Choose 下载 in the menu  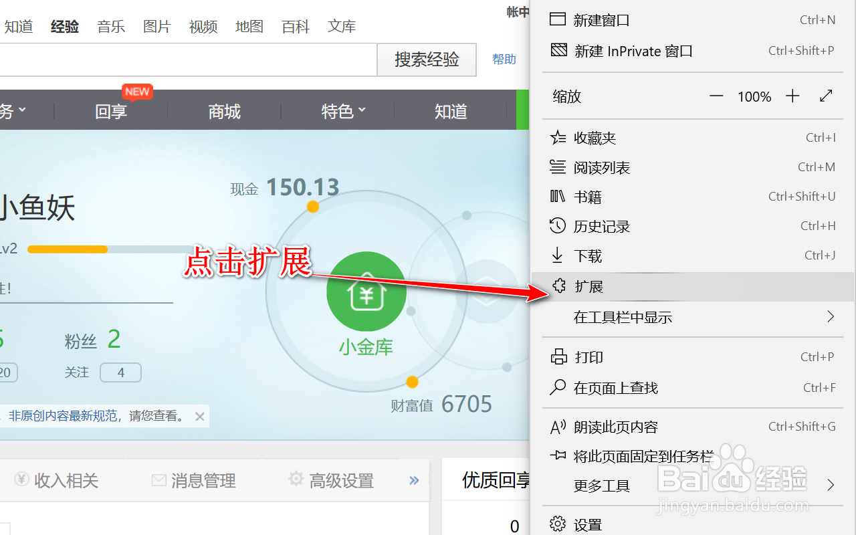pyautogui.click(x=692, y=256)
